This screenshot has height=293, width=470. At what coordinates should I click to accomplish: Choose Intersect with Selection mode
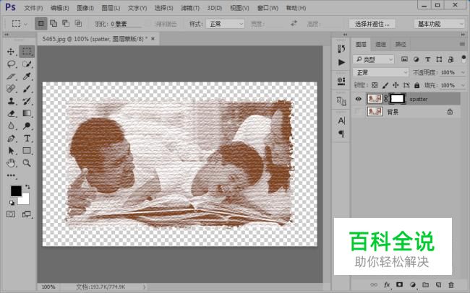click(x=78, y=23)
